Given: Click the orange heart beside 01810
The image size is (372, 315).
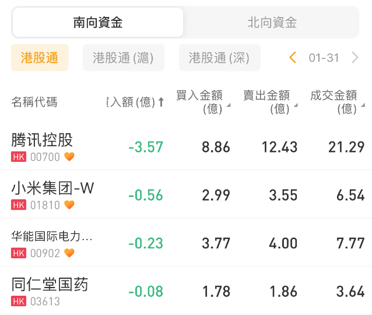Looking at the screenshot, I should (x=69, y=205).
